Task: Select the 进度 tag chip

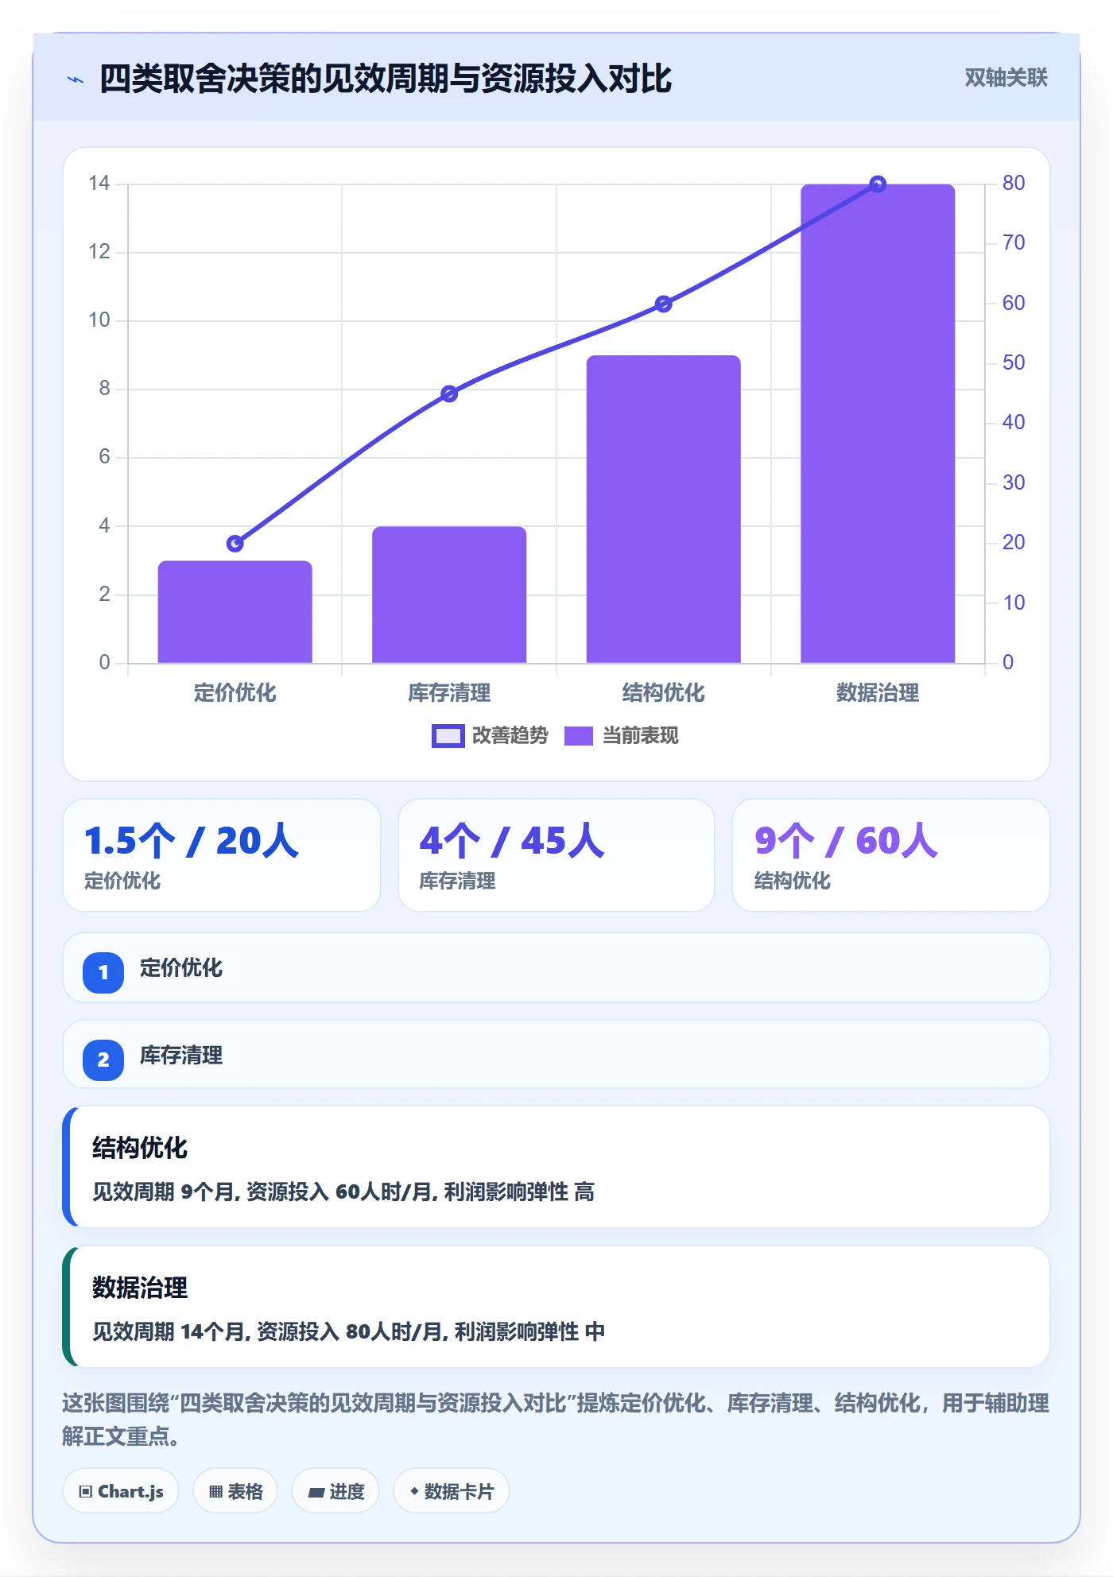Action: coord(335,1491)
